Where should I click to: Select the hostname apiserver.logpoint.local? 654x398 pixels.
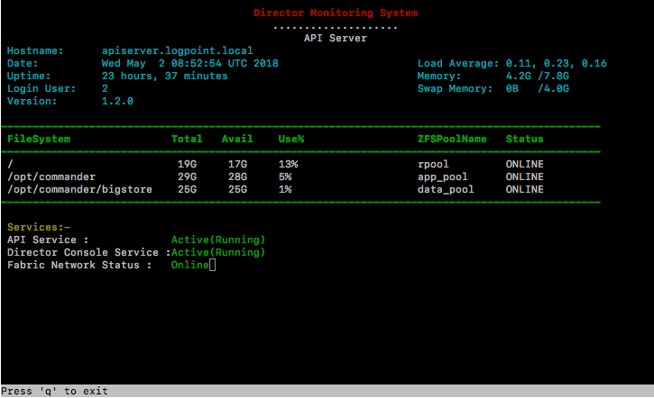pos(178,51)
